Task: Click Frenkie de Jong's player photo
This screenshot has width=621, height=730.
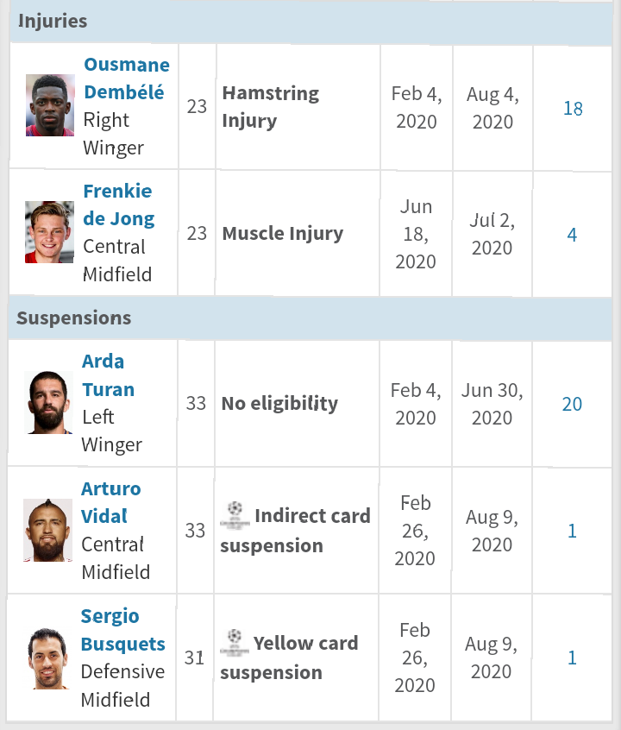Action: point(50,232)
